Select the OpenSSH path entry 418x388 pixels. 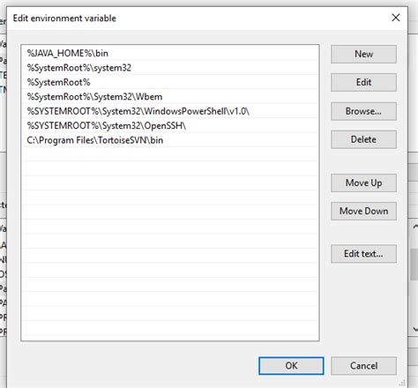tap(170, 125)
